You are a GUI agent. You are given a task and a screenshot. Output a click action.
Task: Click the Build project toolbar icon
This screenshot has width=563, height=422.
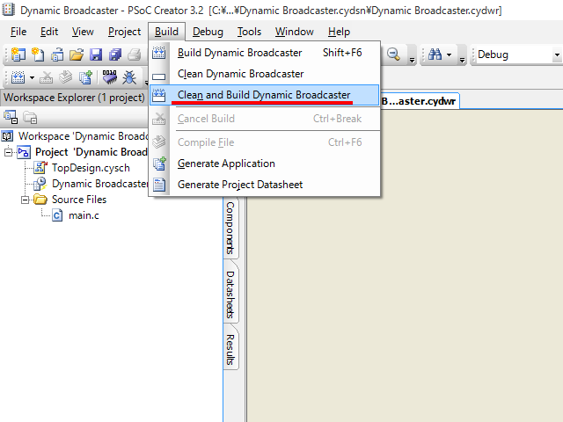pos(18,76)
